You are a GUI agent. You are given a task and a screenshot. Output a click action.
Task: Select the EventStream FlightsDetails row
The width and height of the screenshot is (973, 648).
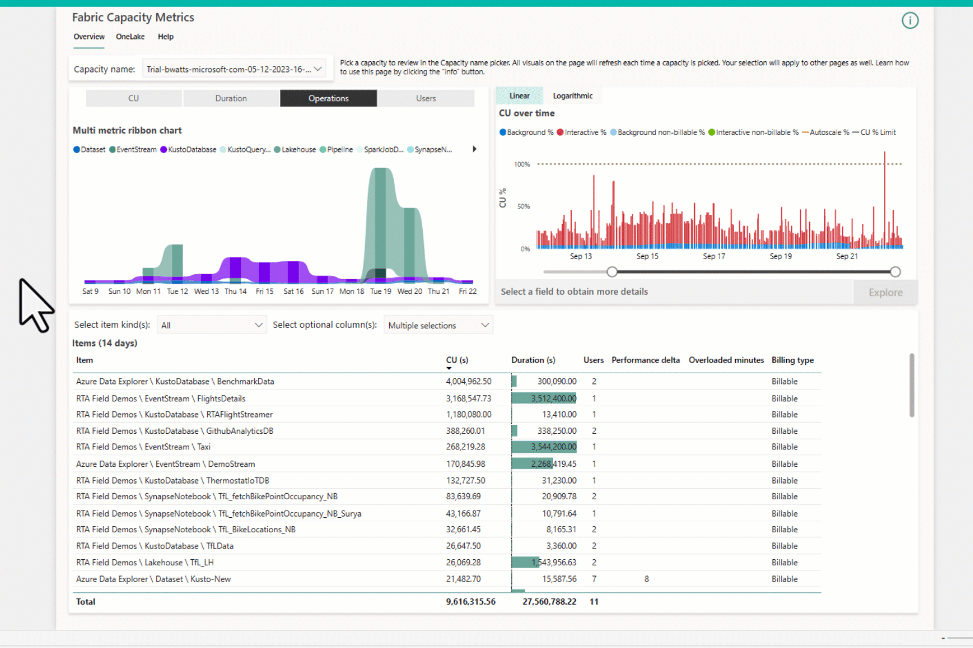(446, 398)
